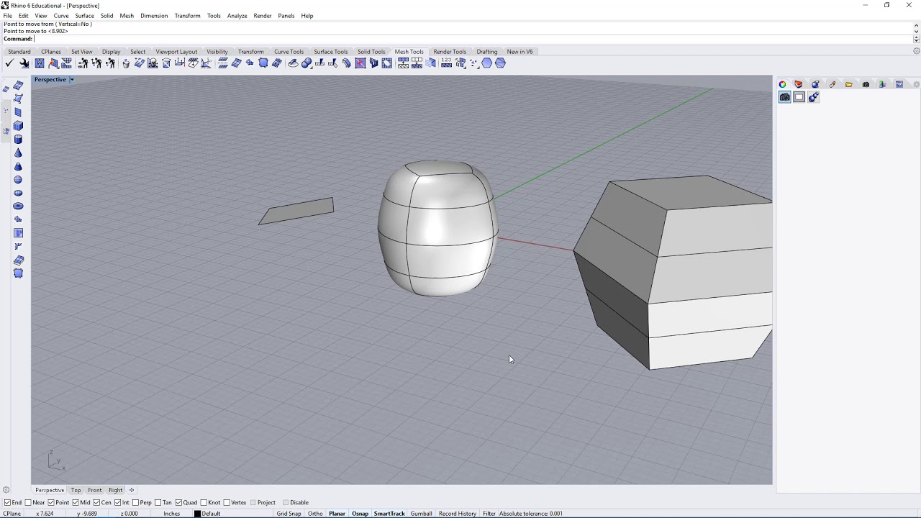
Task: Toggle Record History in status bar
Action: click(x=457, y=514)
